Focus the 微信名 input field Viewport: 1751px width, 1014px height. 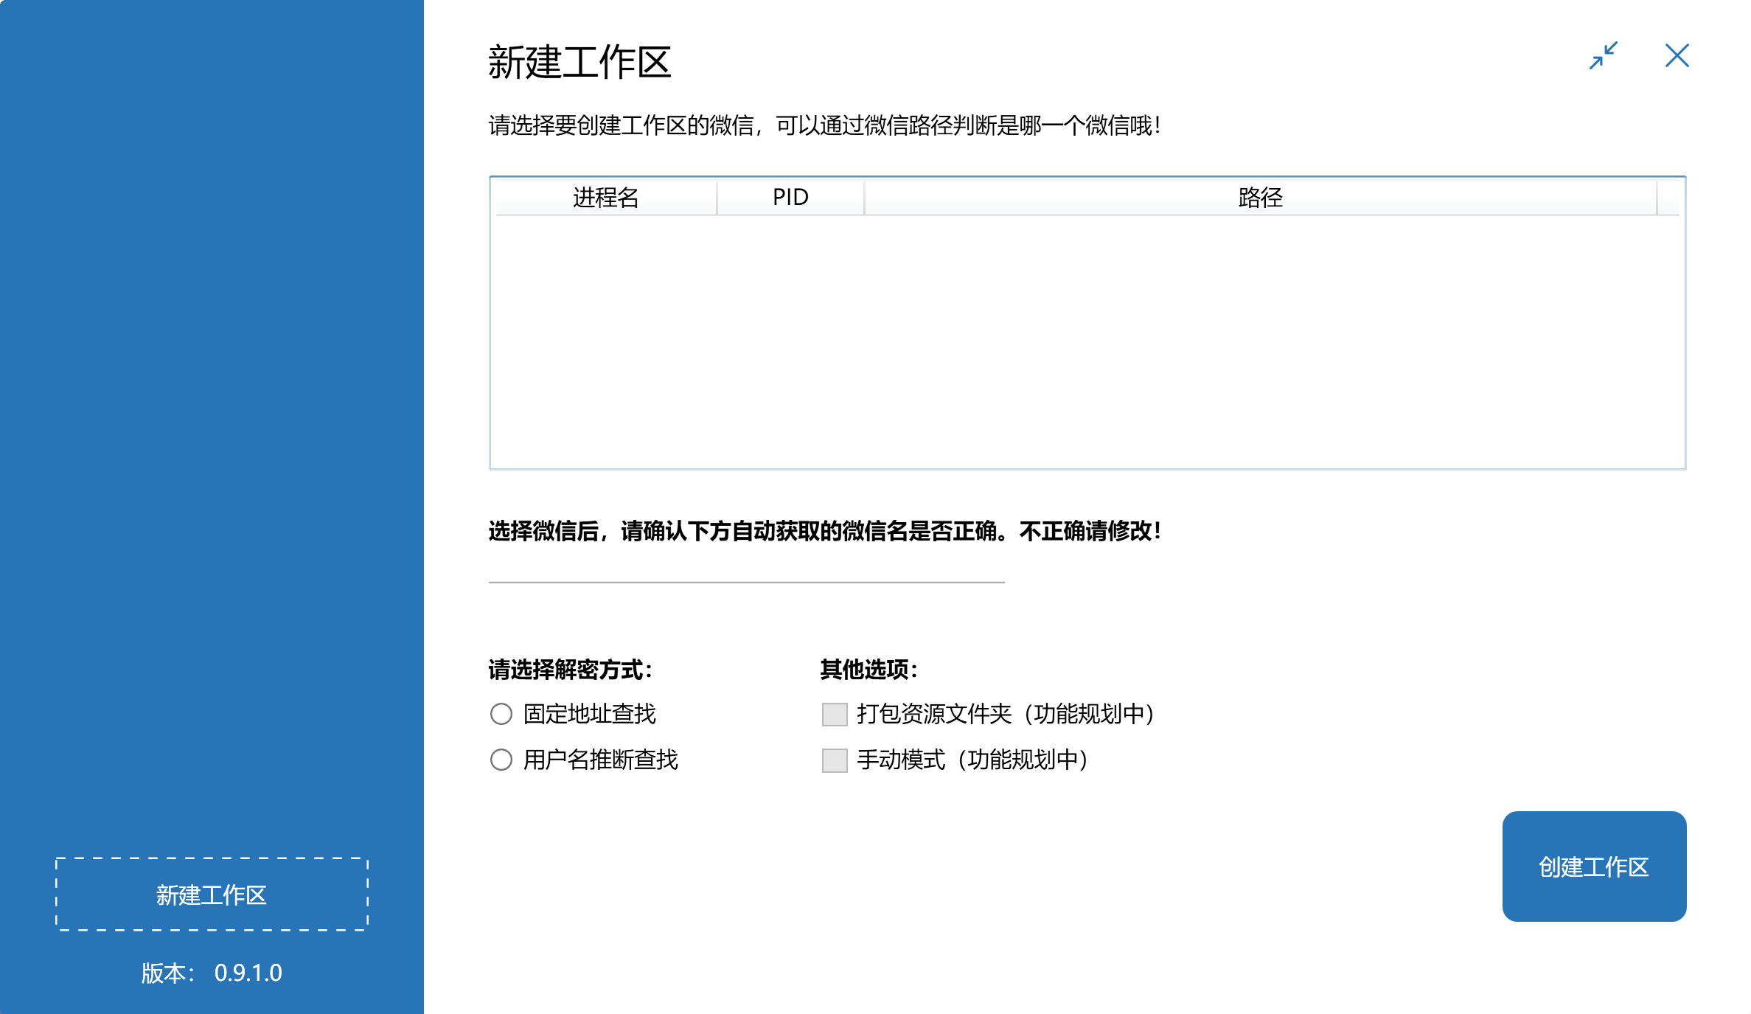pos(746,566)
